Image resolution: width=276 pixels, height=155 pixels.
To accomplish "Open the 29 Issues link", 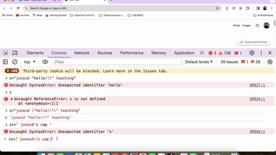I will pyautogui.click(x=241, y=62).
